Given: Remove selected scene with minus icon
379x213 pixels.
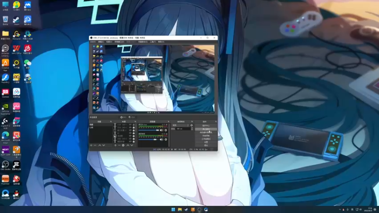Looking at the screenshot, I should tap(95, 145).
